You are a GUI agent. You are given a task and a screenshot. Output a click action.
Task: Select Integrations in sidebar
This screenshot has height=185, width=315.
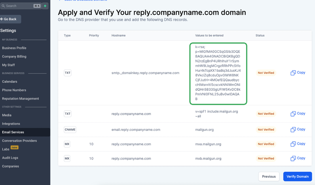point(11,124)
